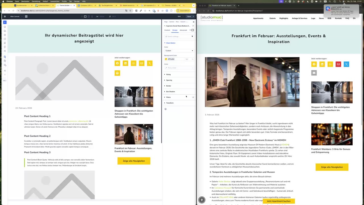Viewport: 364px width, 205px height.
Task: Click the blue add-element plus button
Action: pos(5,22)
